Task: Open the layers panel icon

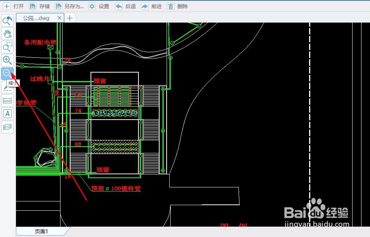Action: pyautogui.click(x=7, y=127)
